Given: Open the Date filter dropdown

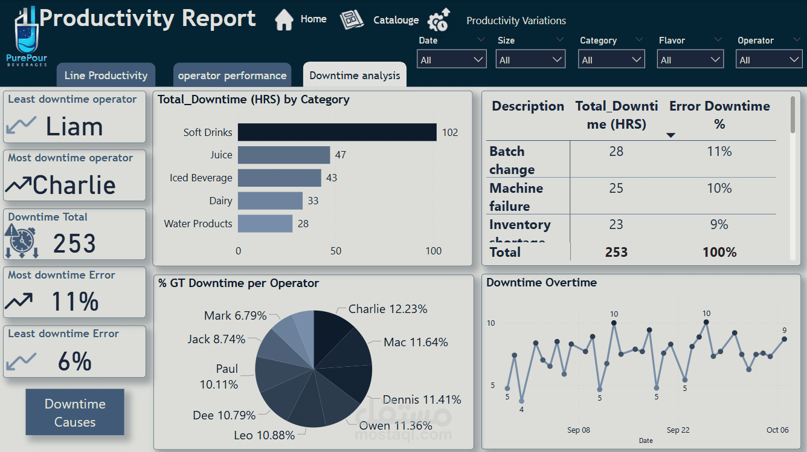Looking at the screenshot, I should 452,59.
